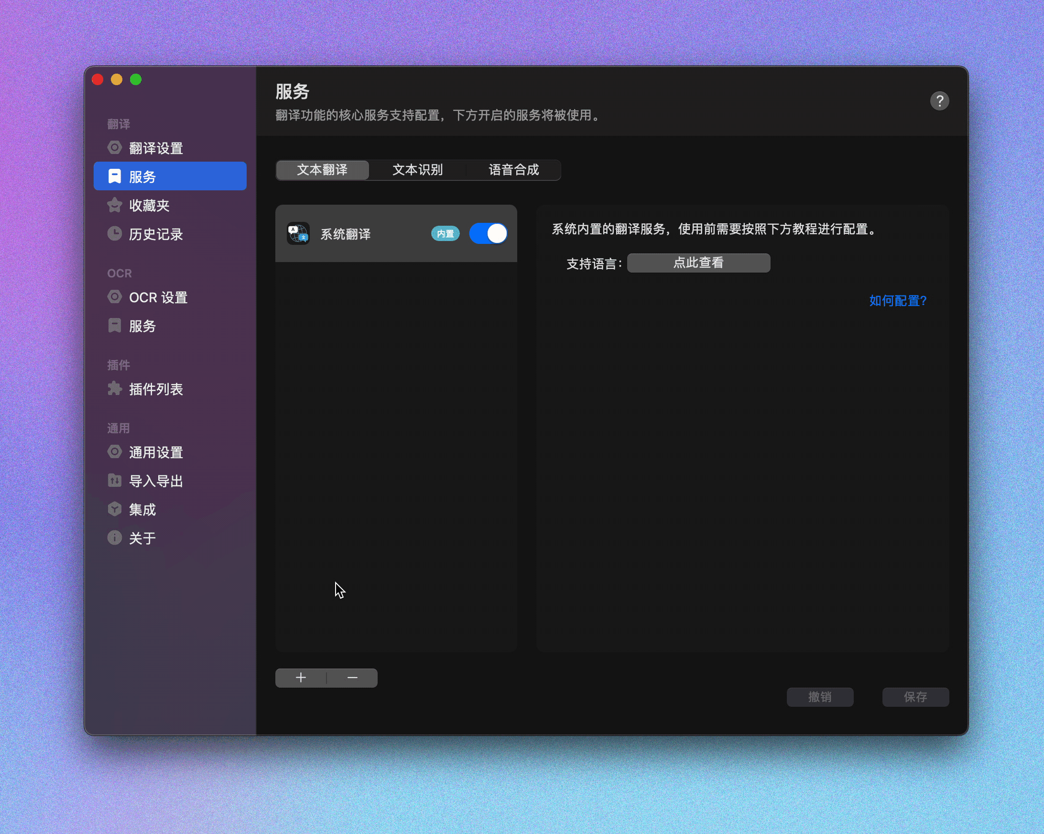The height and width of the screenshot is (834, 1044).
Task: Click 点此查看 to view supported languages
Action: pyautogui.click(x=698, y=263)
